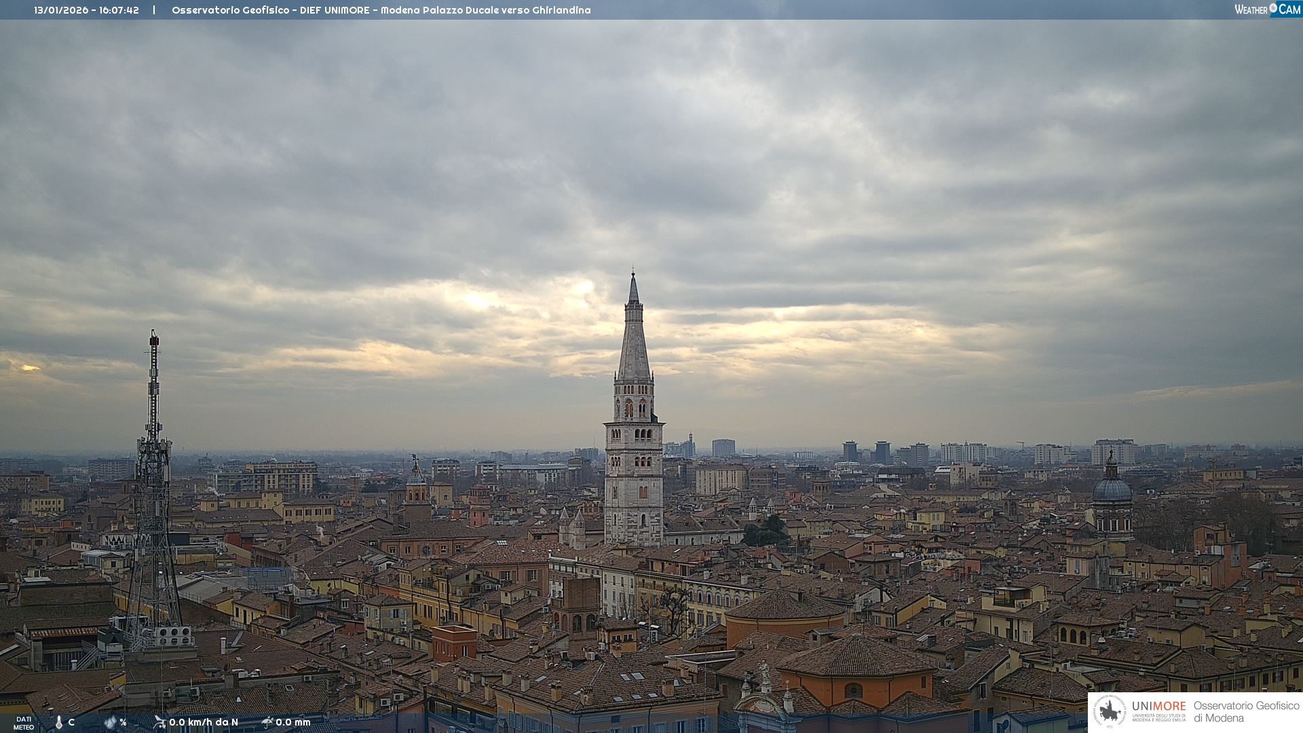Viewport: 1303px width, 733px height.
Task: Click the UNIMORE wordmark text
Action: pos(1158,706)
